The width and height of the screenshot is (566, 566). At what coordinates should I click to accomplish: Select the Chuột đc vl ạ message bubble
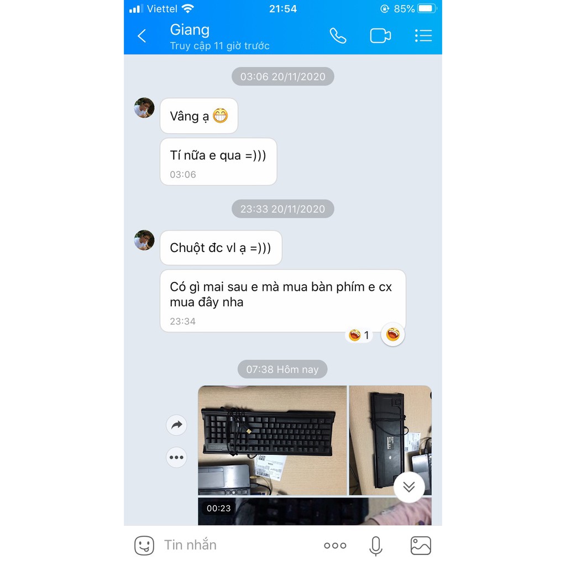(x=221, y=248)
